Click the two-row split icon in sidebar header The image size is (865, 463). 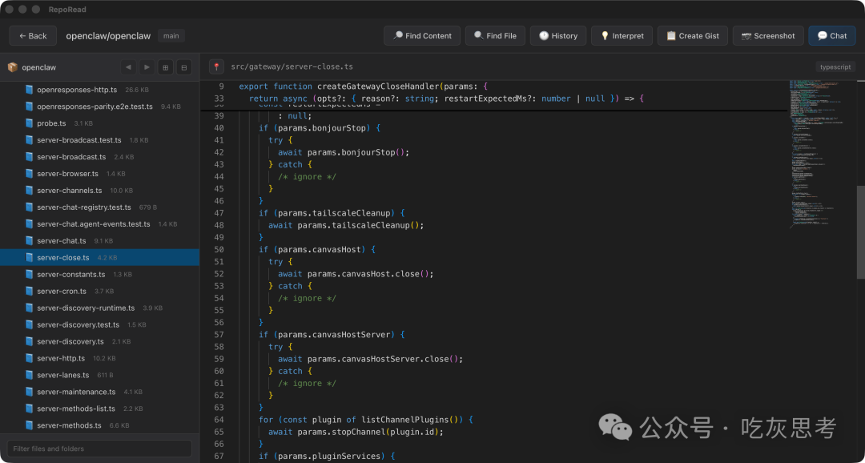(x=184, y=67)
